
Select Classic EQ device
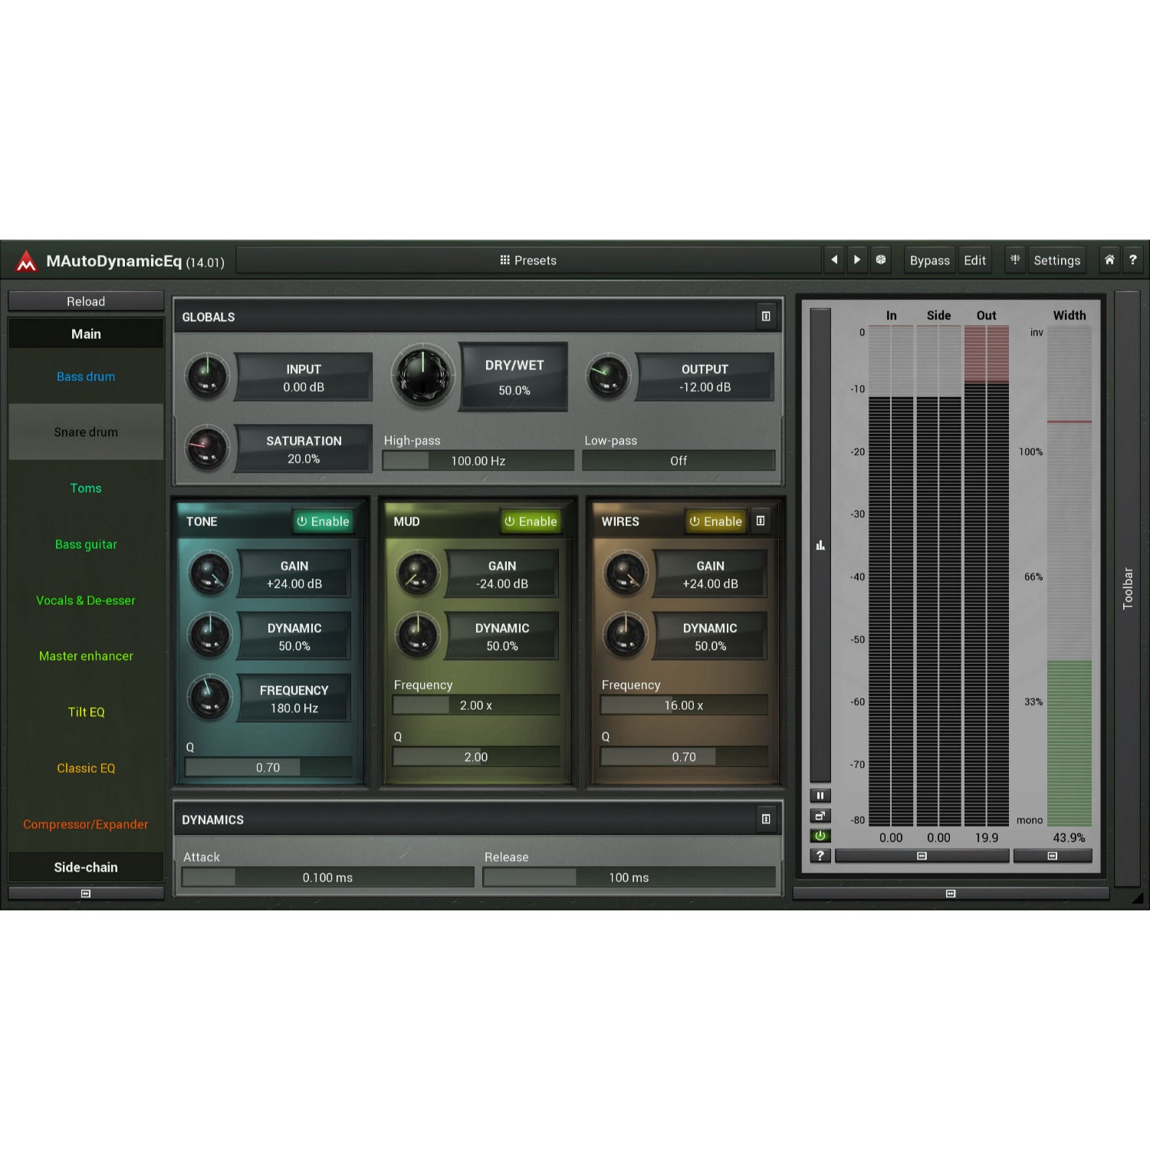[x=86, y=768]
